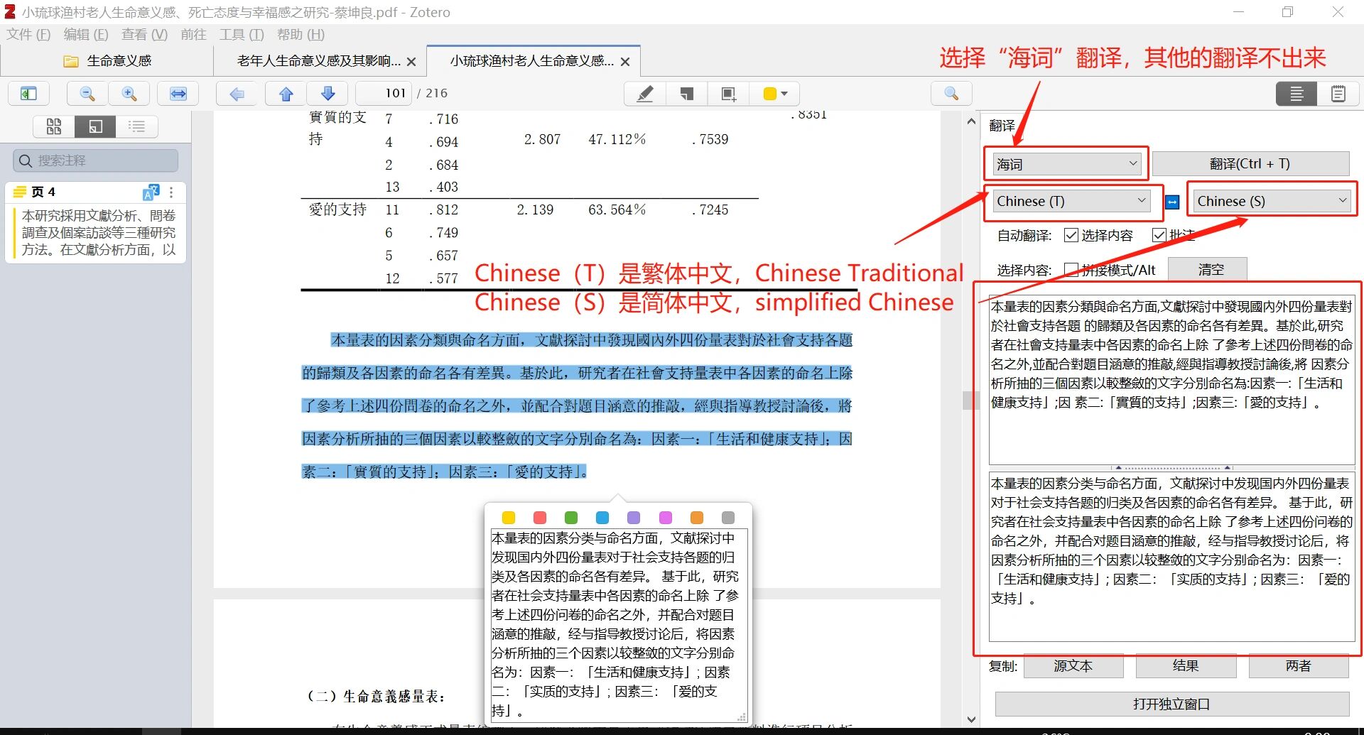Click the 清空 button
Viewport: 1364px width, 735px height.
[x=1211, y=270]
